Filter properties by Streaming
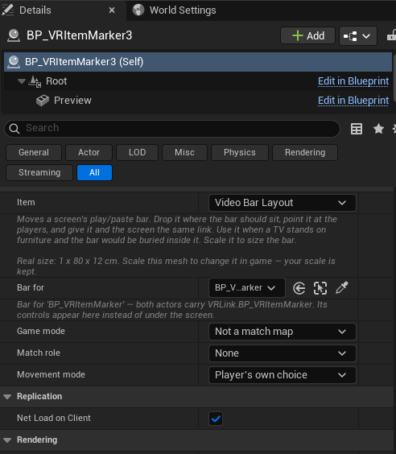396x454 pixels. 39,172
